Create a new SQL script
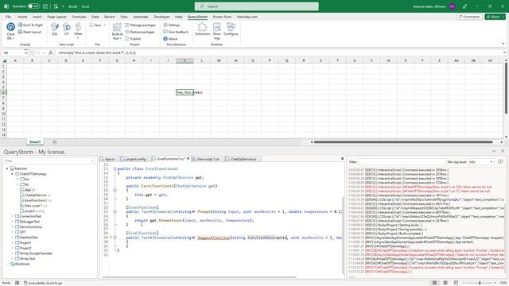The height and width of the screenshot is (286, 509). coord(55,29)
